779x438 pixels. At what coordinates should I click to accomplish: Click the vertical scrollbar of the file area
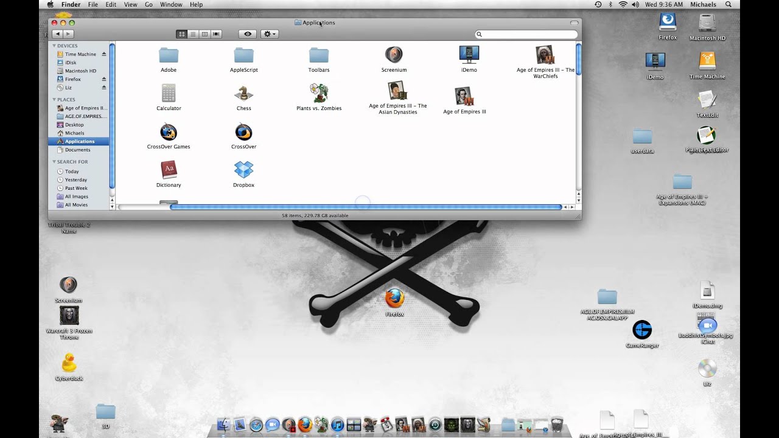[x=578, y=58]
